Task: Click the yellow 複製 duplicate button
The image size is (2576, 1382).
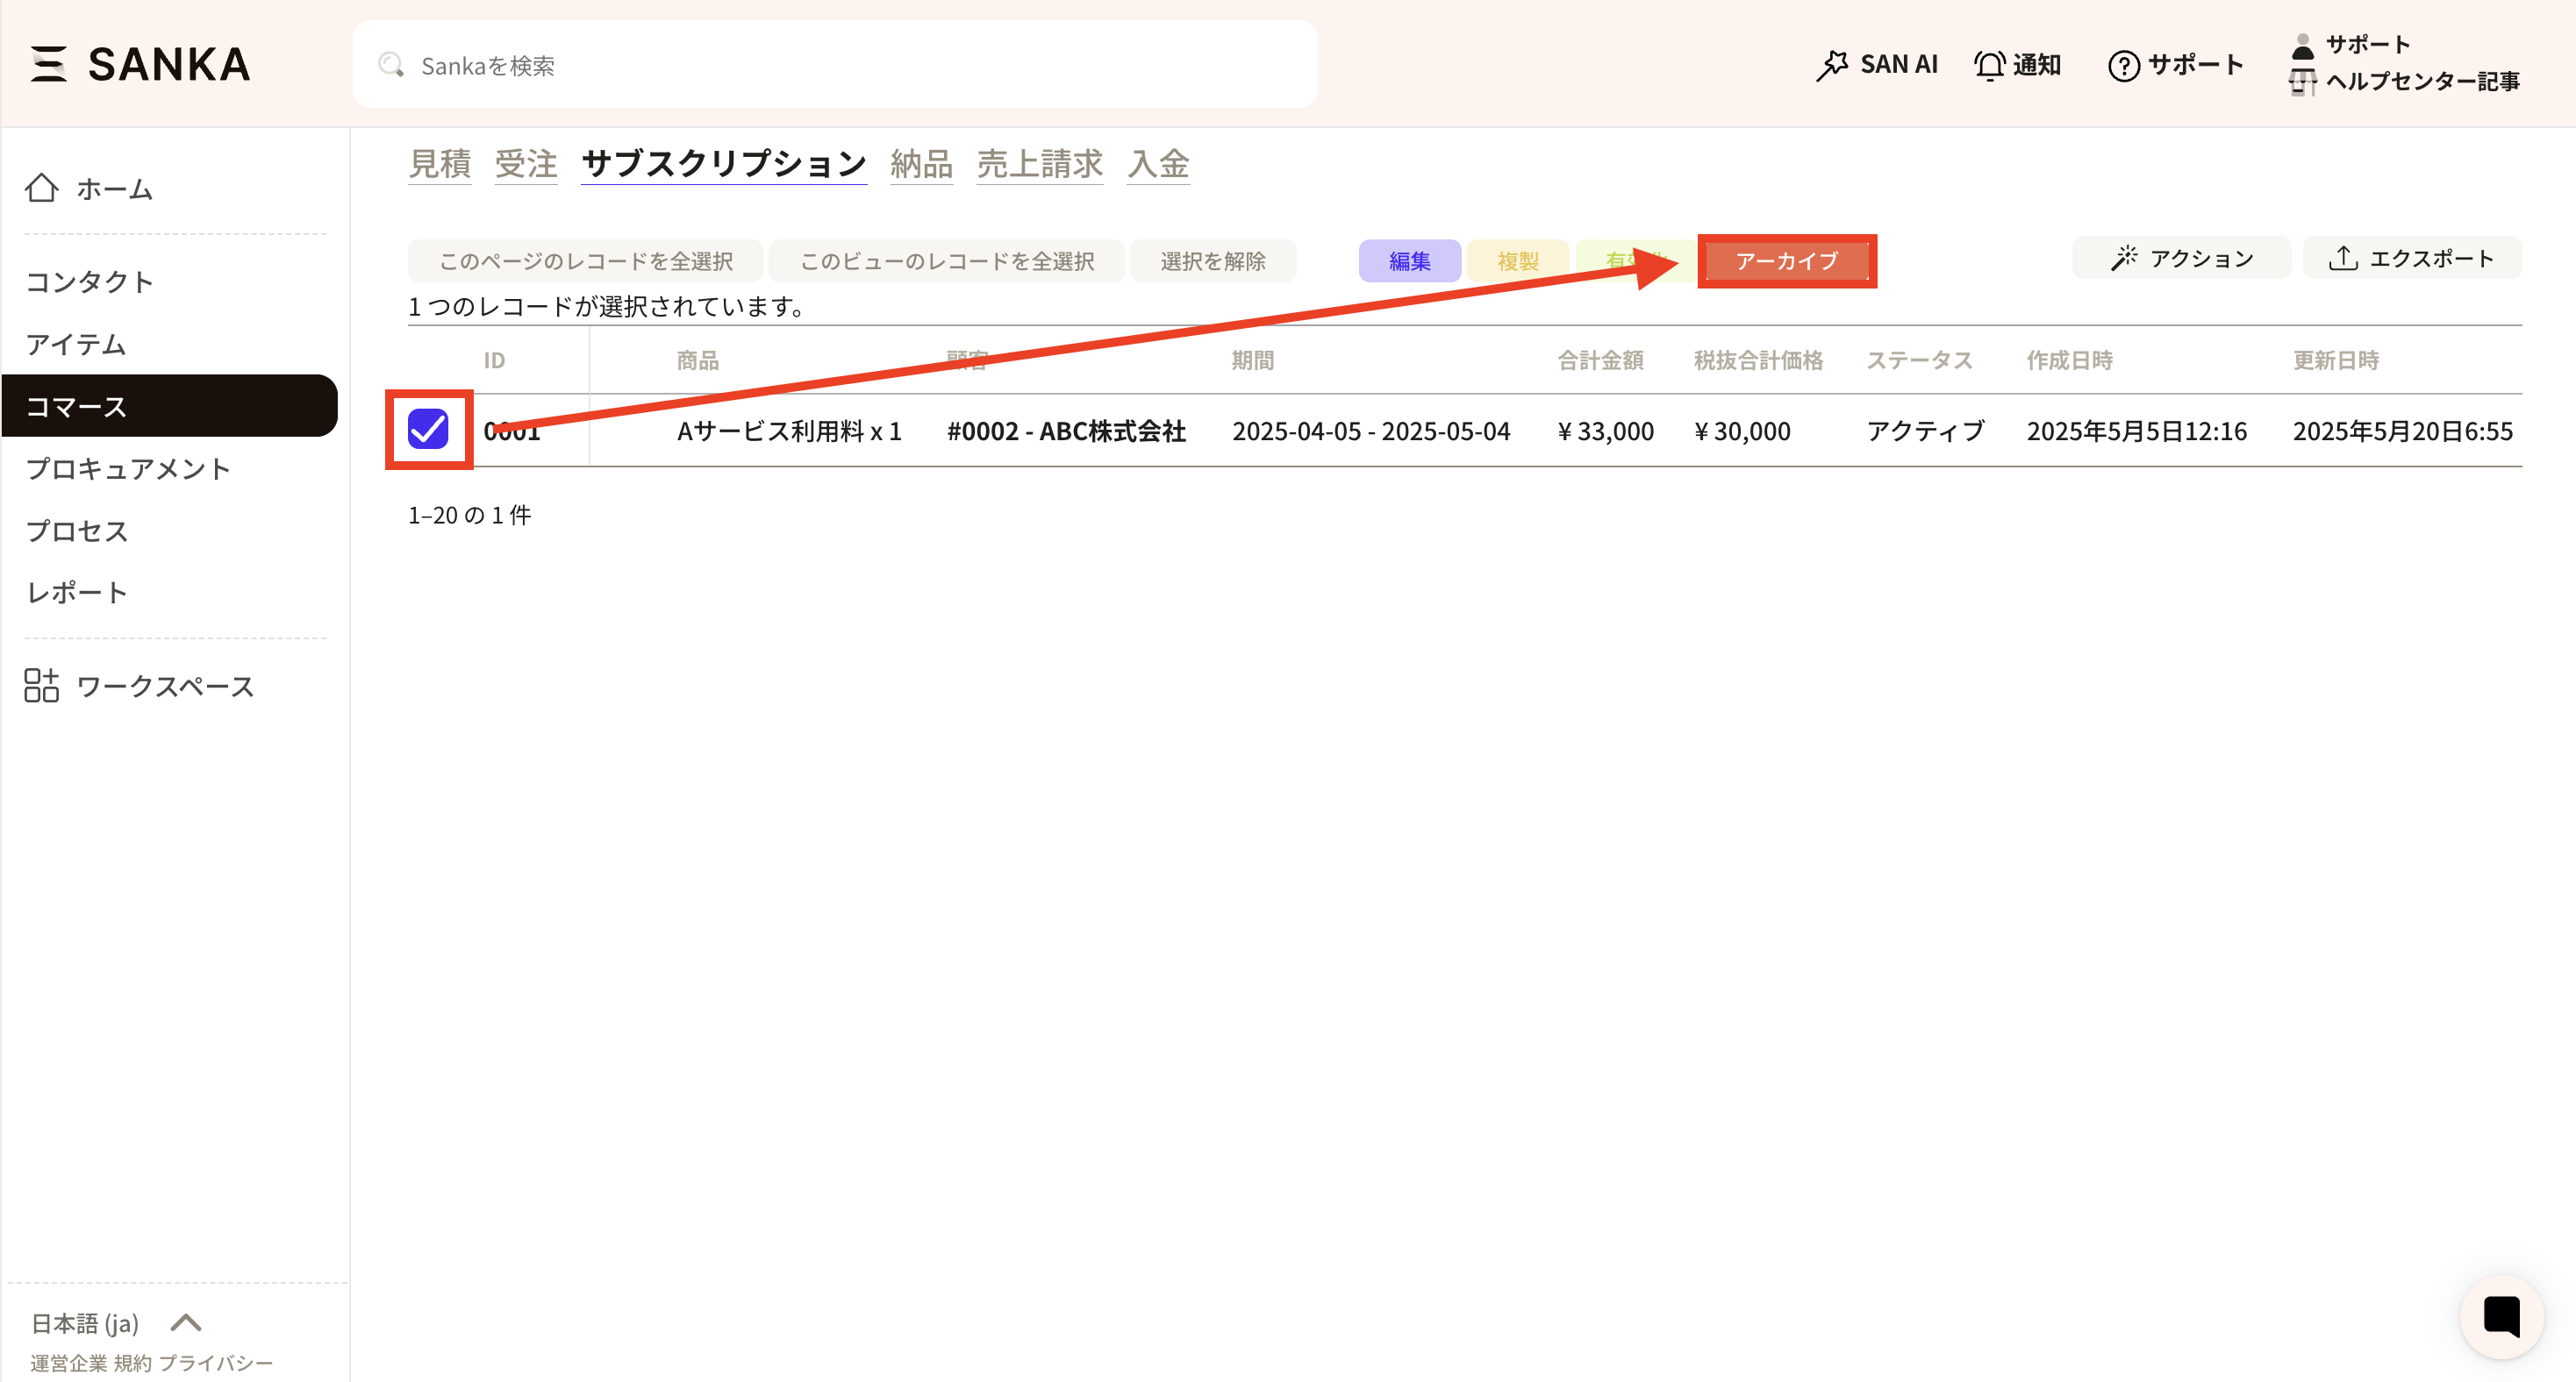Action: click(1517, 260)
